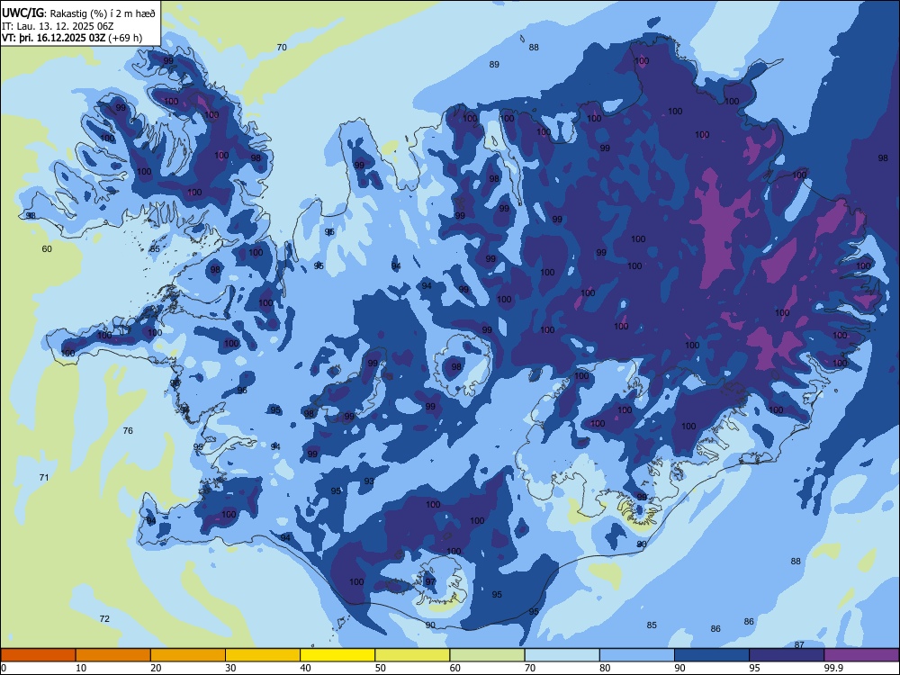The width and height of the screenshot is (900, 675).
Task: Click the map humidity value '72'
Action: 104,619
